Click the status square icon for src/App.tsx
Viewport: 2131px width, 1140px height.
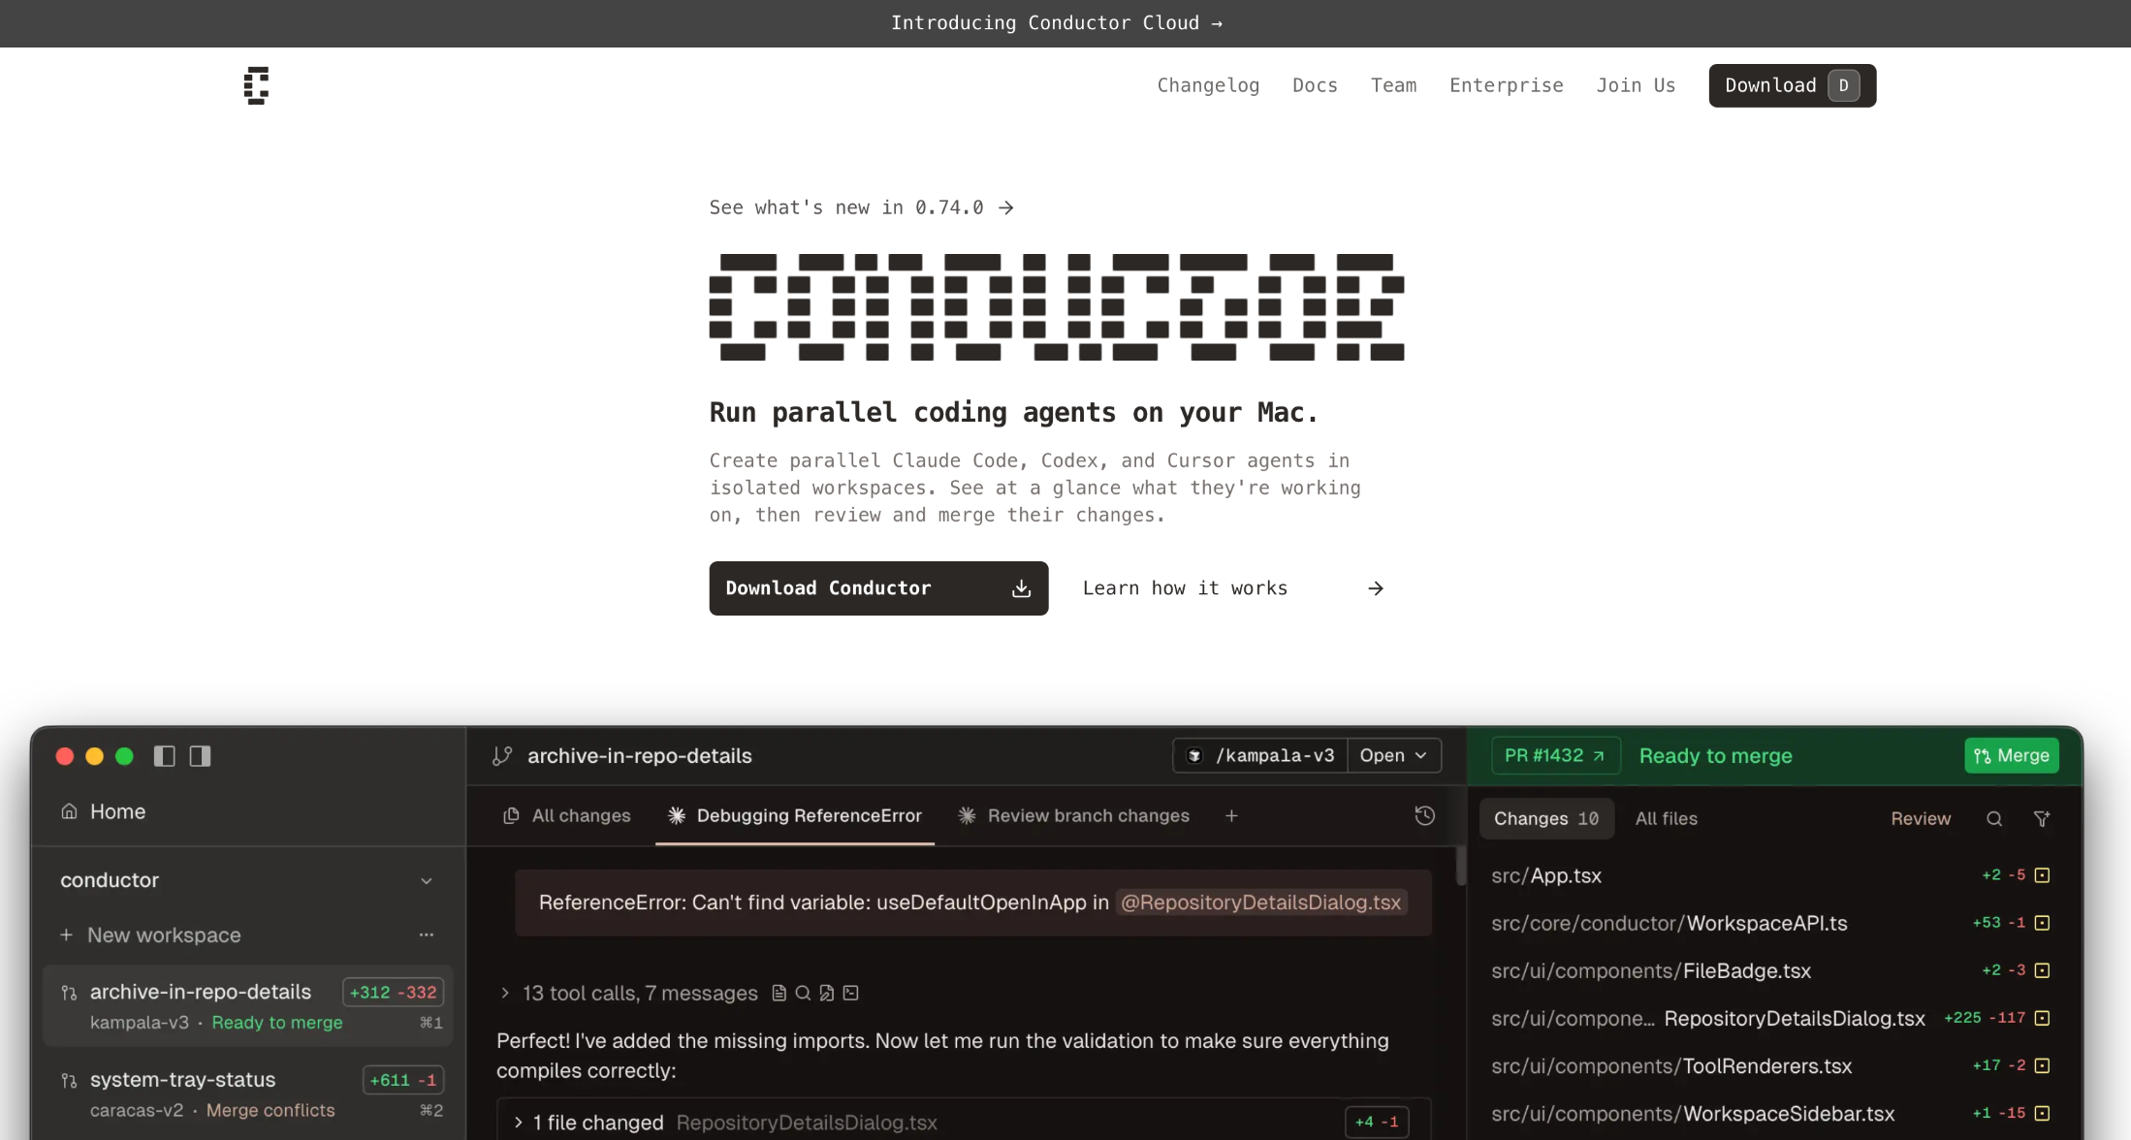(x=2042, y=875)
